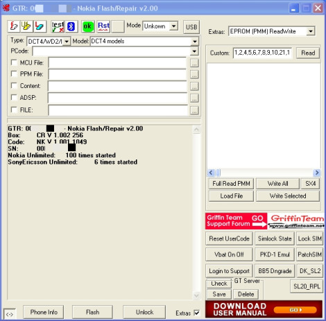326x321 pixels.
Task: Tick the Content checkbox
Action: [x=14, y=85]
